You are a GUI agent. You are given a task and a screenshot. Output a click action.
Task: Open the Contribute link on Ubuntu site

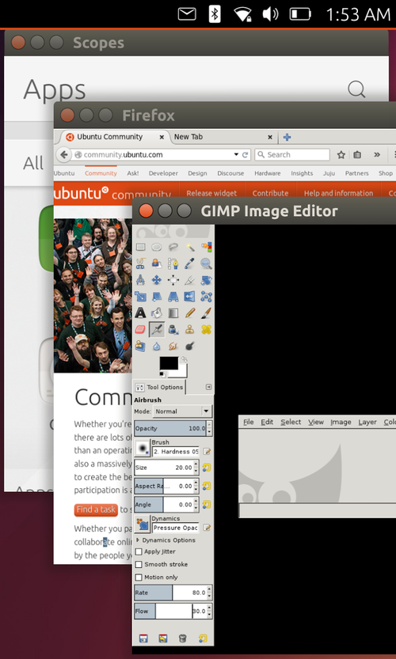[270, 193]
